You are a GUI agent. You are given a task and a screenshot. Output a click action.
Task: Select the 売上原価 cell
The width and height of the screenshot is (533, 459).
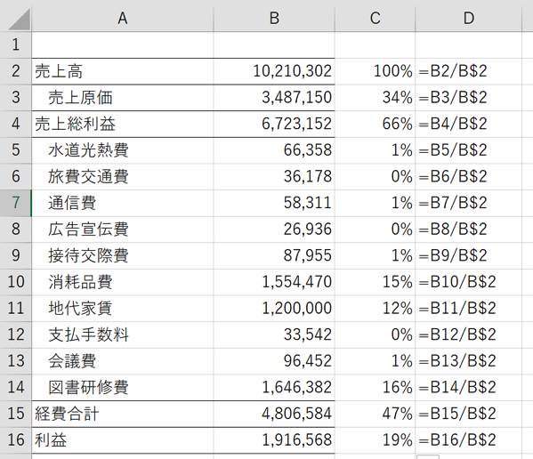coord(123,98)
